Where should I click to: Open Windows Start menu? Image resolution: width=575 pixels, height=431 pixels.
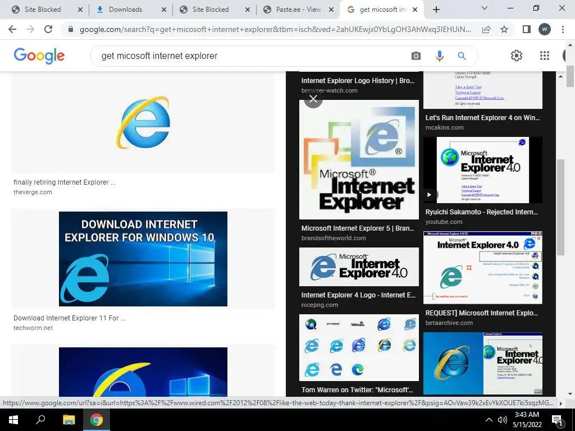coord(13,420)
